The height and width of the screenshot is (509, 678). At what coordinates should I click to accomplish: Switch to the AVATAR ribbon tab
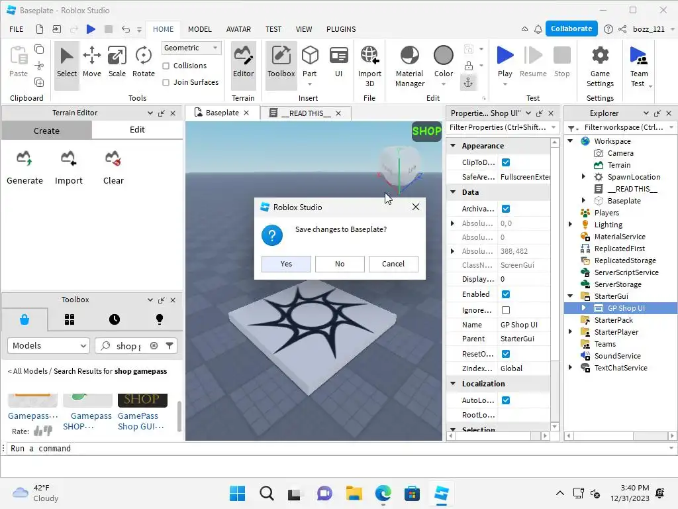pos(238,29)
